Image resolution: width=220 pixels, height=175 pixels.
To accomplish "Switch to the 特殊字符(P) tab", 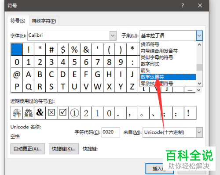I will point(44,21).
